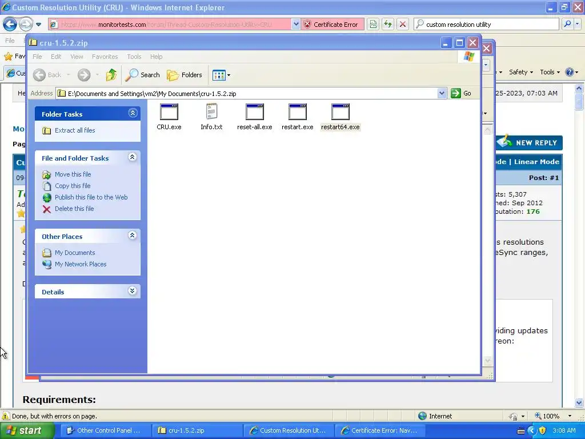Expand the Details panel
585x439 pixels.
click(x=133, y=291)
